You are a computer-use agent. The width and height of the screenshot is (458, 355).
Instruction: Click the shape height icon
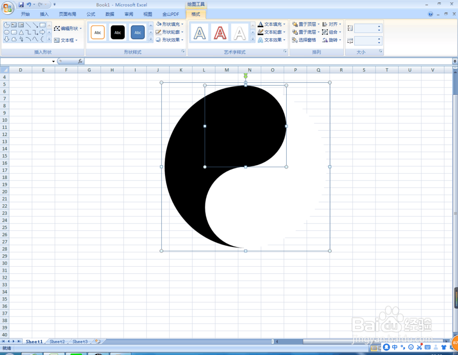[350, 28]
